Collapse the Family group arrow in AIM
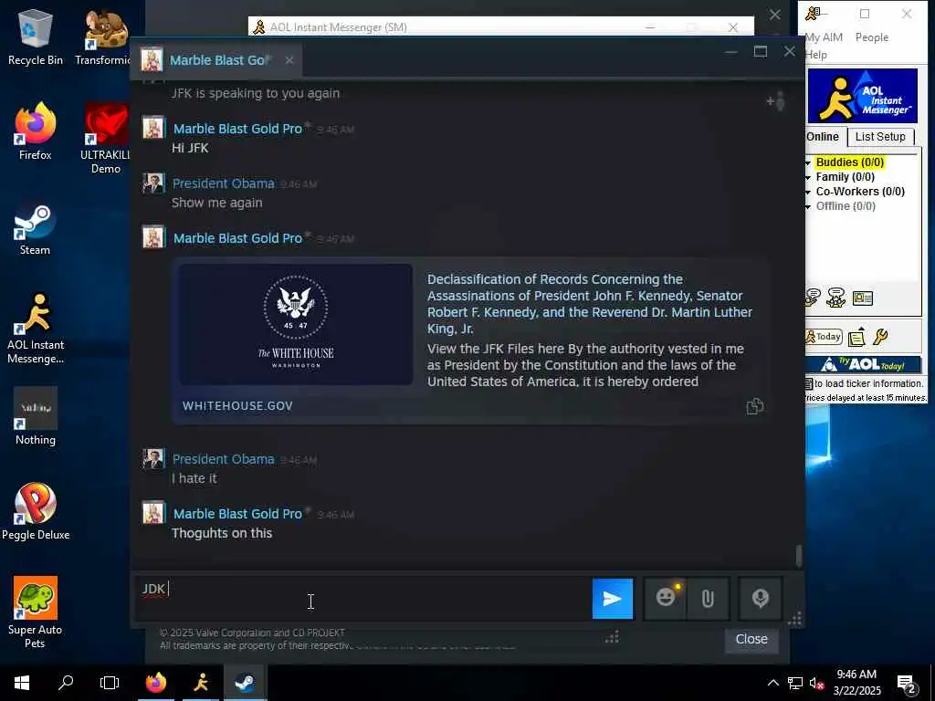The image size is (935, 701). coord(808,178)
